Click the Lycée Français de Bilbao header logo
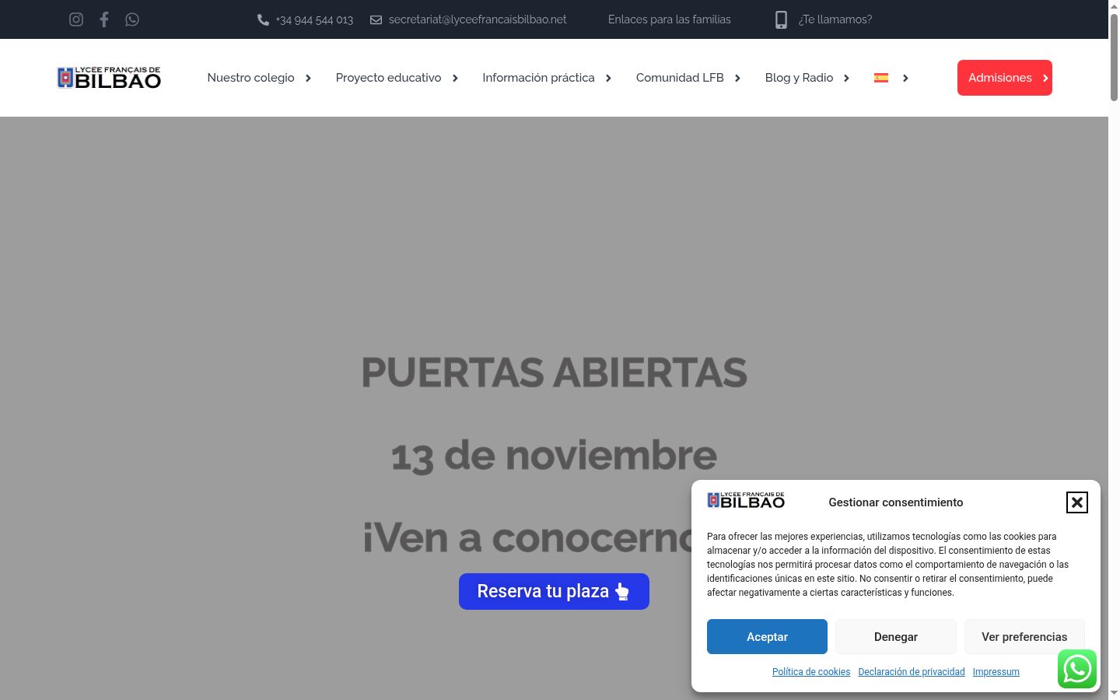The image size is (1120, 700). pos(109,78)
